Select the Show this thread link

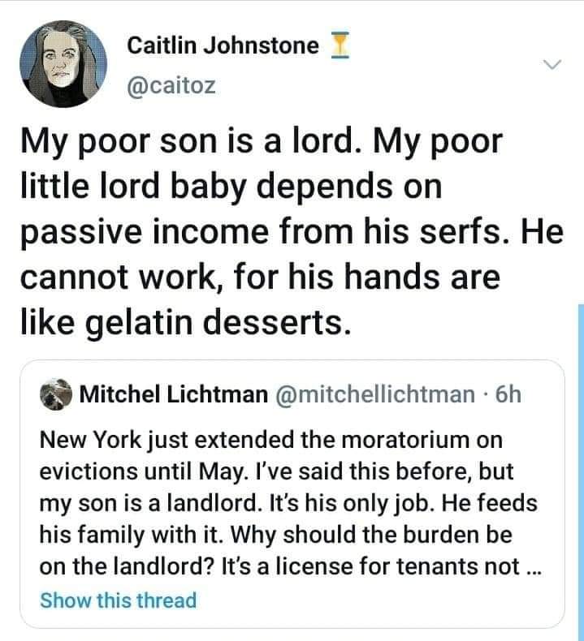click(118, 601)
